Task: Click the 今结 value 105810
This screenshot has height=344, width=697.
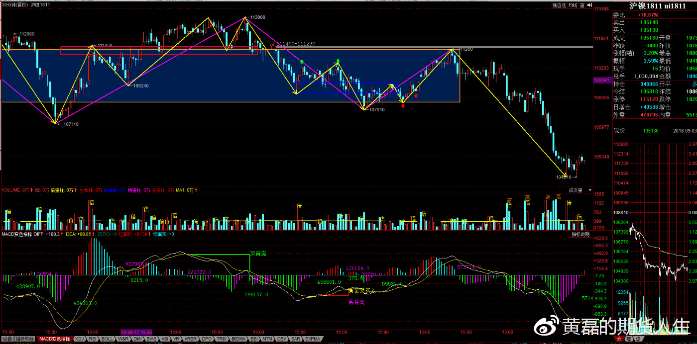Action: (649, 91)
